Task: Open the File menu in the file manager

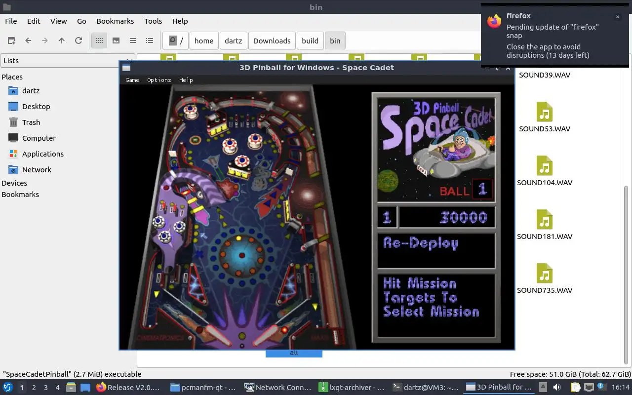Action: [x=11, y=21]
